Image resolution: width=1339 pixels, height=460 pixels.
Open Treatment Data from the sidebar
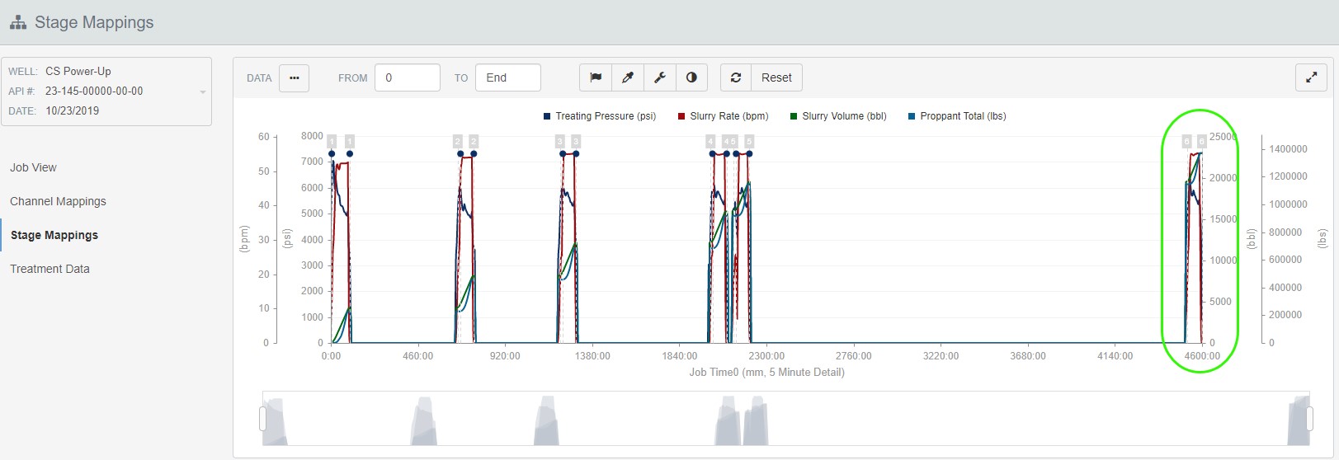[50, 269]
